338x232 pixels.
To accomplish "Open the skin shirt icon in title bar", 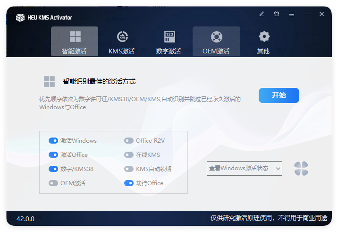I will [x=277, y=14].
